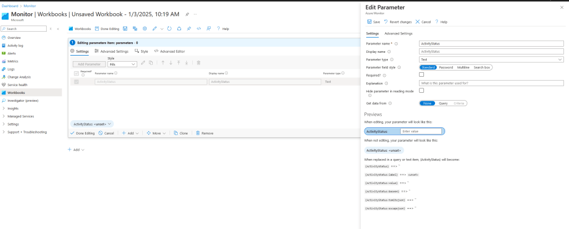
Task: Click the feedback icon in workbook toolbar
Action: point(208,28)
